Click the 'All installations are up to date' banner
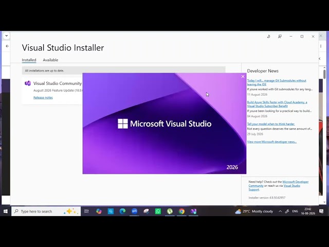Viewport: 329px width, 247px height. (x=123, y=70)
